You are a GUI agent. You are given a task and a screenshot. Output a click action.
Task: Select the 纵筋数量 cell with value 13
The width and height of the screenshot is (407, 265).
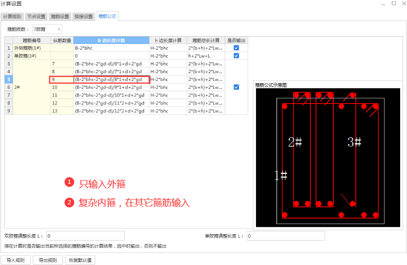(x=62, y=111)
